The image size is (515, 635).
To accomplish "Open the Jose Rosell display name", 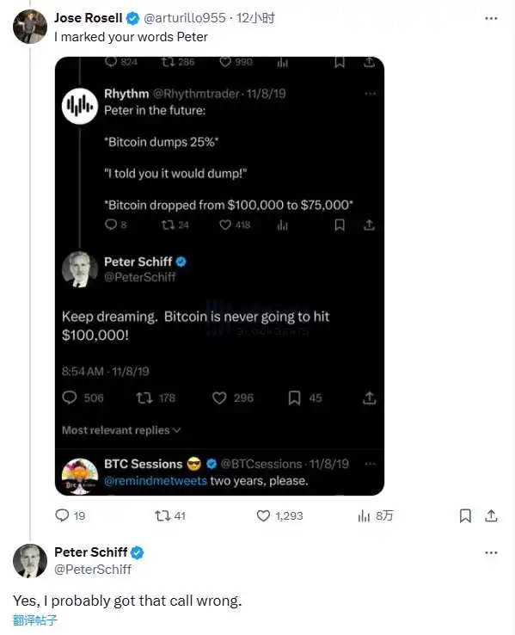I will point(89,18).
